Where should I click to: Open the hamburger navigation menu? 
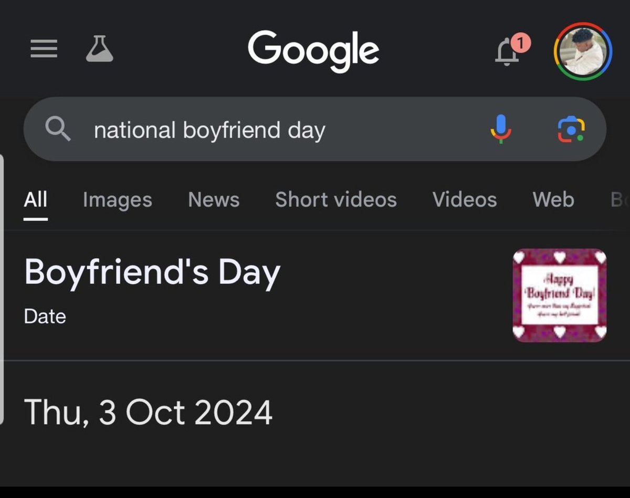click(44, 48)
